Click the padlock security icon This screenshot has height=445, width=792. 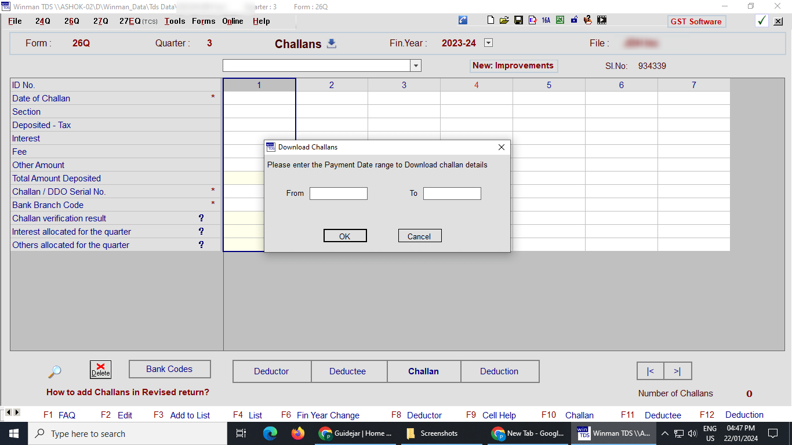pos(573,20)
